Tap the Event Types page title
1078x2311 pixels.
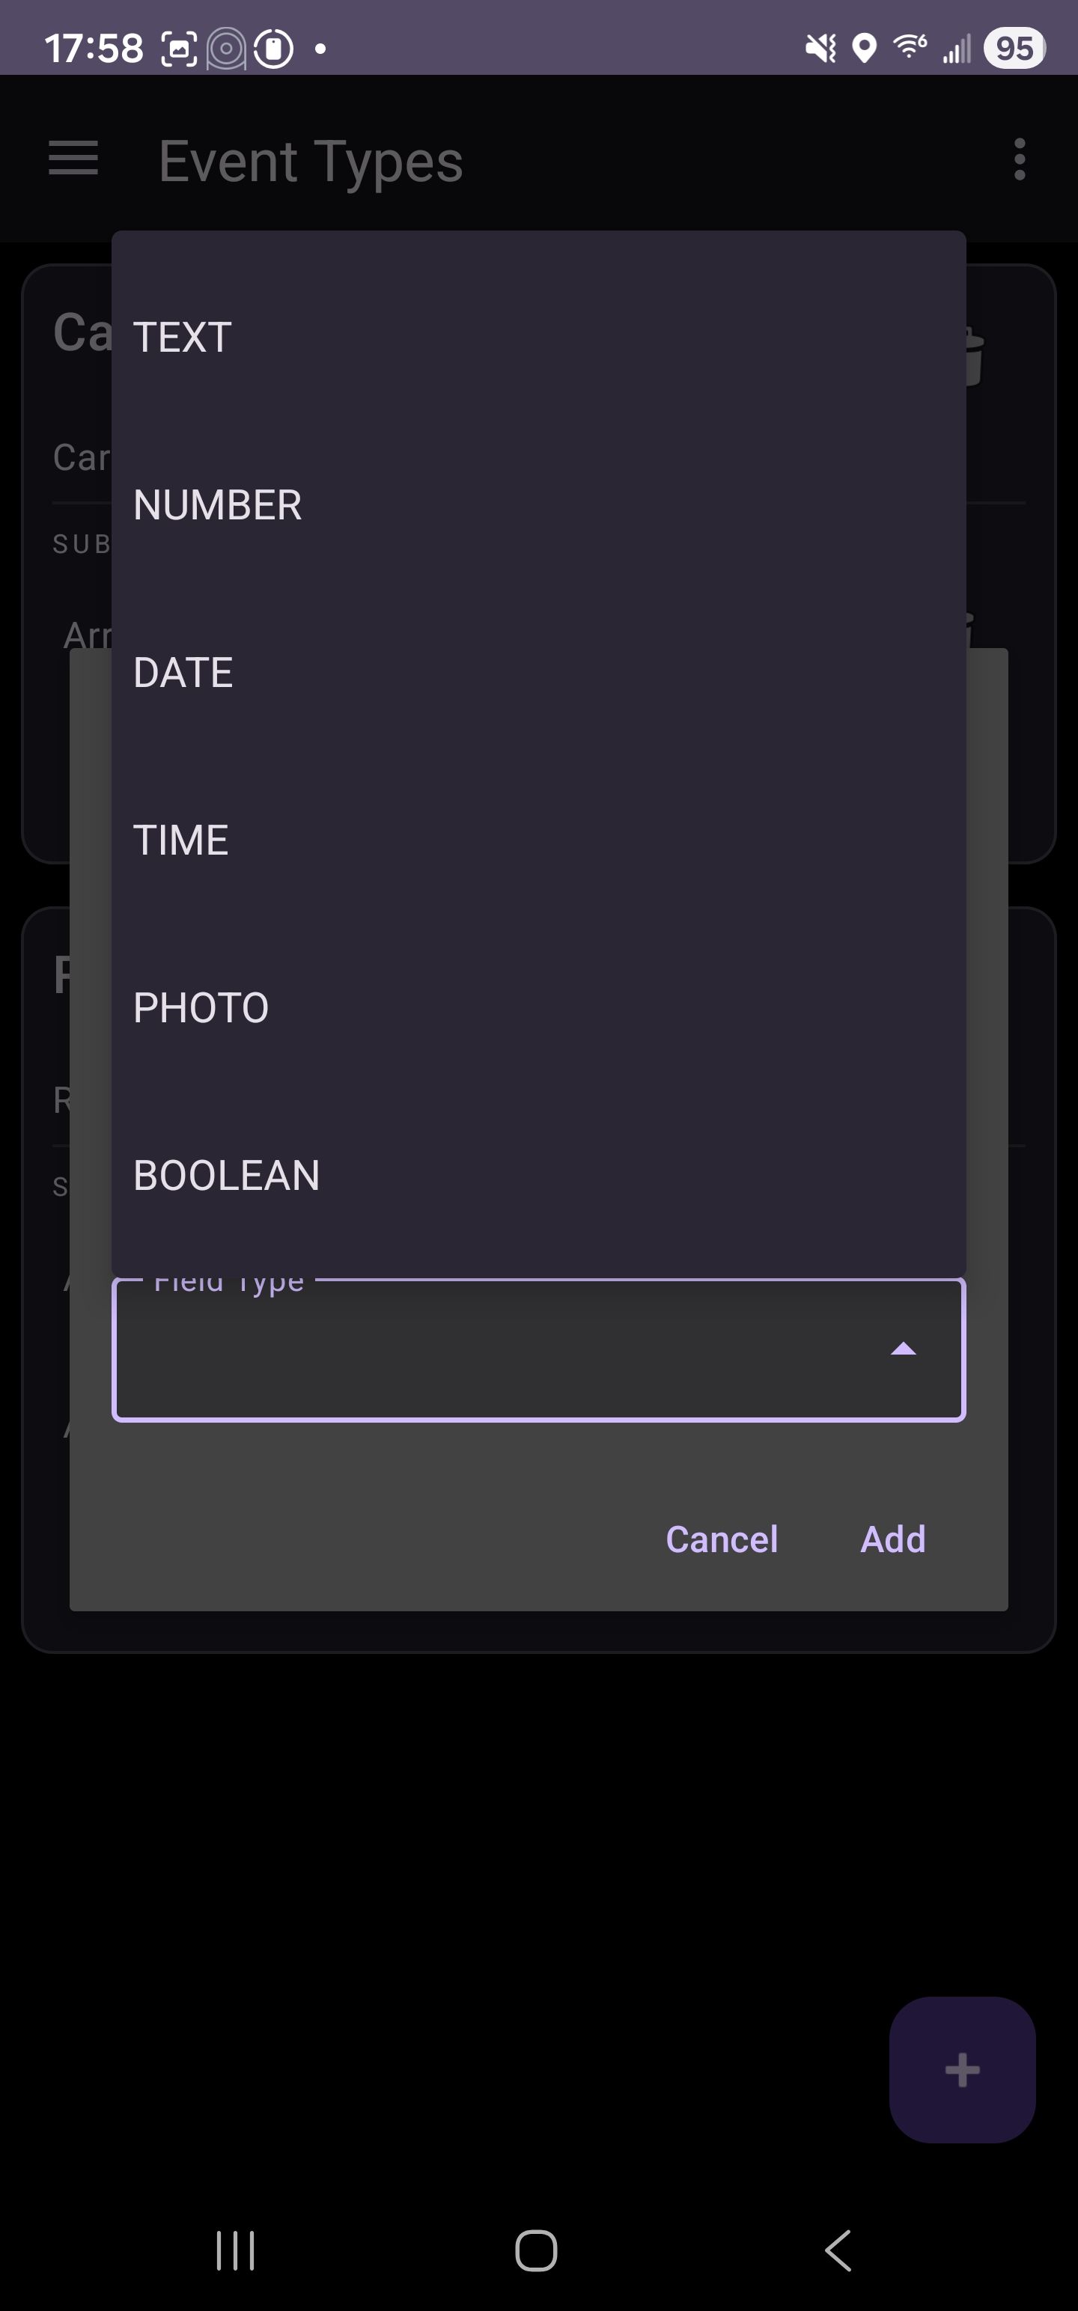[311, 162]
